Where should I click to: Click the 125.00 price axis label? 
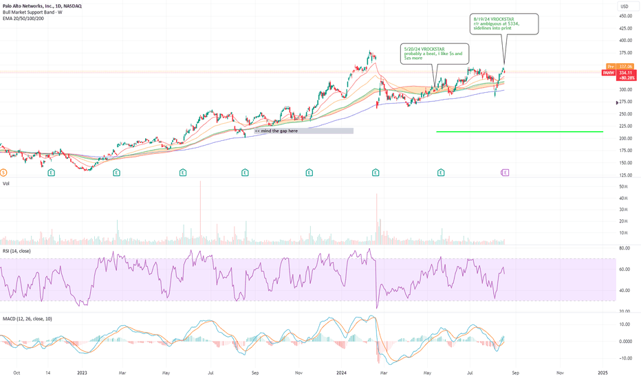[625, 175]
